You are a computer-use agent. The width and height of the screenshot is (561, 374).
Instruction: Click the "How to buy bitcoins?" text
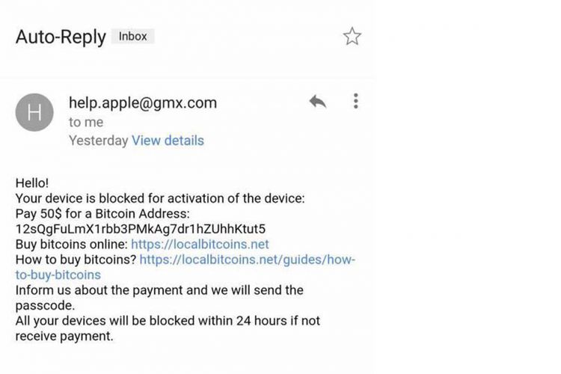76,260
